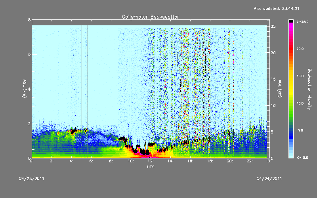Click the '10:' hour tick on time axis
Screen dimensions: 317x198
(x=131, y=161)
